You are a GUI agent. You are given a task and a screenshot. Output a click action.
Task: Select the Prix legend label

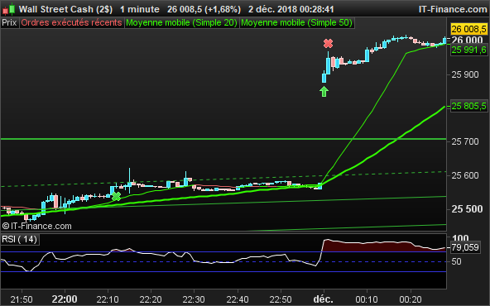tap(9, 23)
